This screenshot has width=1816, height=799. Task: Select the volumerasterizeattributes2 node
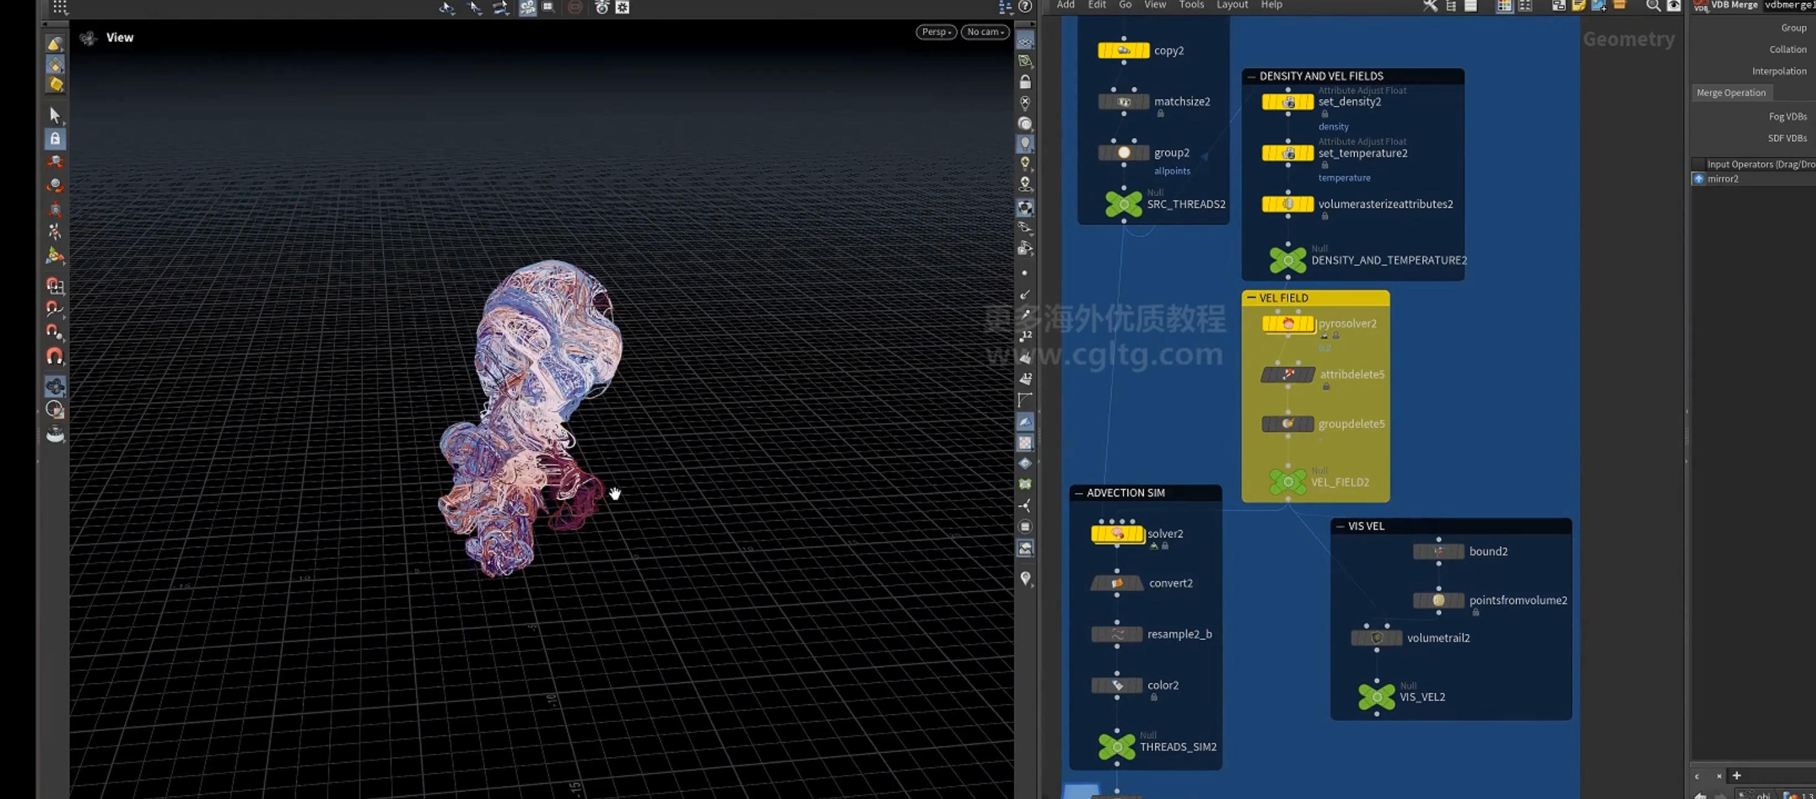click(1288, 204)
